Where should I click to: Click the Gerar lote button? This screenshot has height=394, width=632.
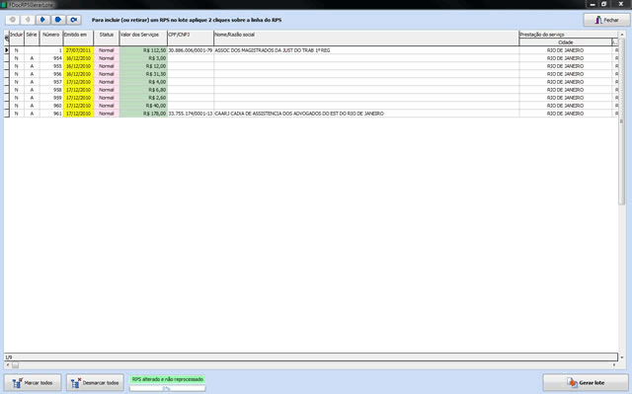click(586, 382)
